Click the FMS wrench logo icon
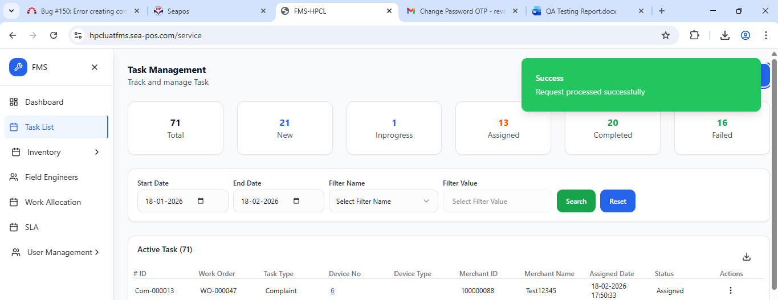Image resolution: width=778 pixels, height=300 pixels. (x=18, y=67)
